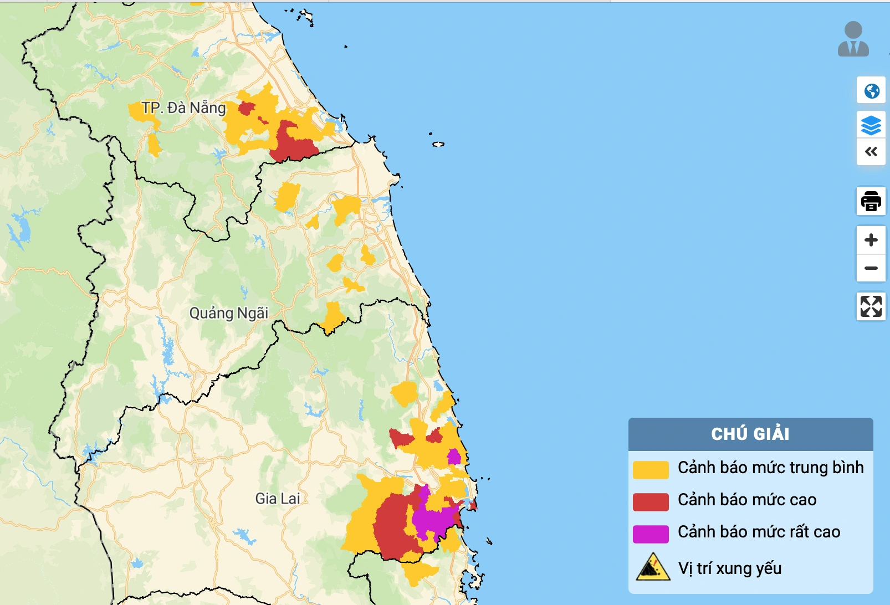This screenshot has height=605, width=890.
Task: Select the Gia Lai map label
Action: (x=278, y=499)
